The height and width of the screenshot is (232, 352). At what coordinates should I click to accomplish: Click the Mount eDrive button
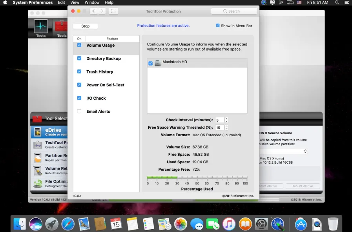(x=303, y=186)
